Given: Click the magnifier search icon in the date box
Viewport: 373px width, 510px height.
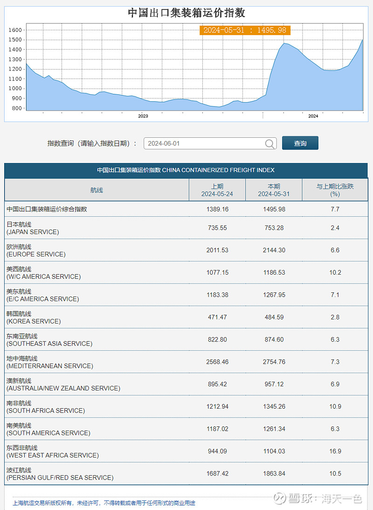Looking at the screenshot, I should click(x=269, y=143).
